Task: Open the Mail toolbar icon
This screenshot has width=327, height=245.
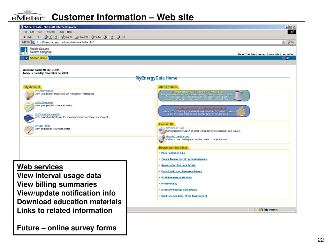Action: point(112,37)
